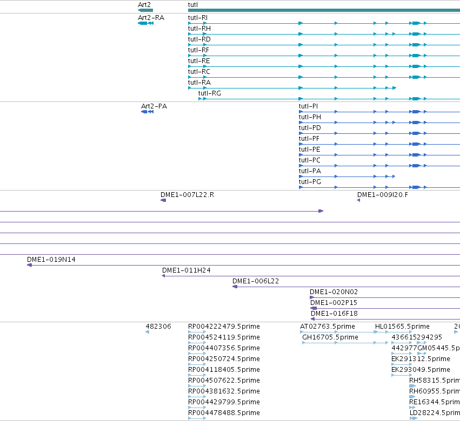Click the DME1-002P15 clone label
The height and width of the screenshot is (421, 460).
[334, 303]
